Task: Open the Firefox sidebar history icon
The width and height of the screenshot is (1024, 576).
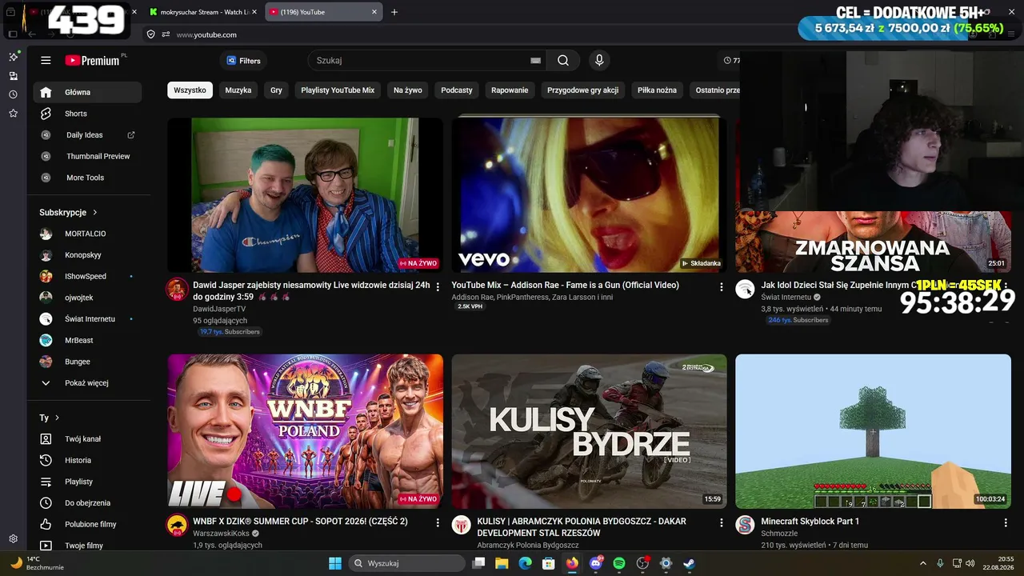Action: tap(13, 94)
